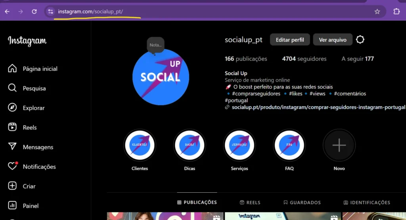Screen dimensions: 406x220
Task: Open the Serviços story highlight
Action: pyautogui.click(x=239, y=145)
